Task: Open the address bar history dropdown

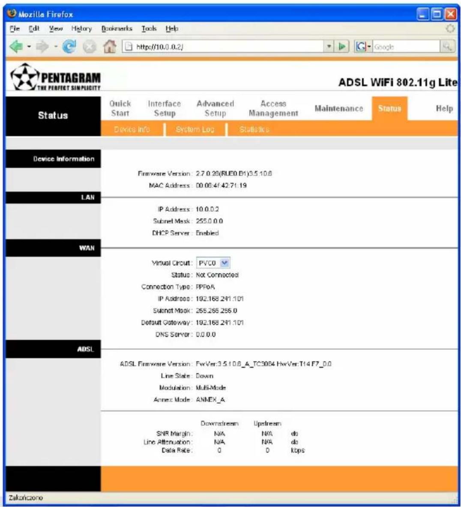Action: (329, 47)
